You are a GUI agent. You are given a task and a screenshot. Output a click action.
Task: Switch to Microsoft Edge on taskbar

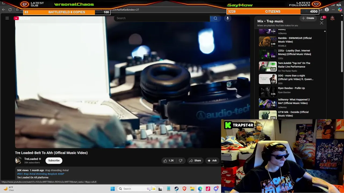point(200,189)
